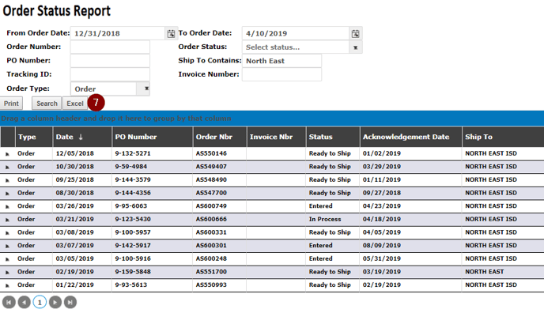Click the Tracking ID input field
The width and height of the screenshot is (544, 309).
[110, 74]
